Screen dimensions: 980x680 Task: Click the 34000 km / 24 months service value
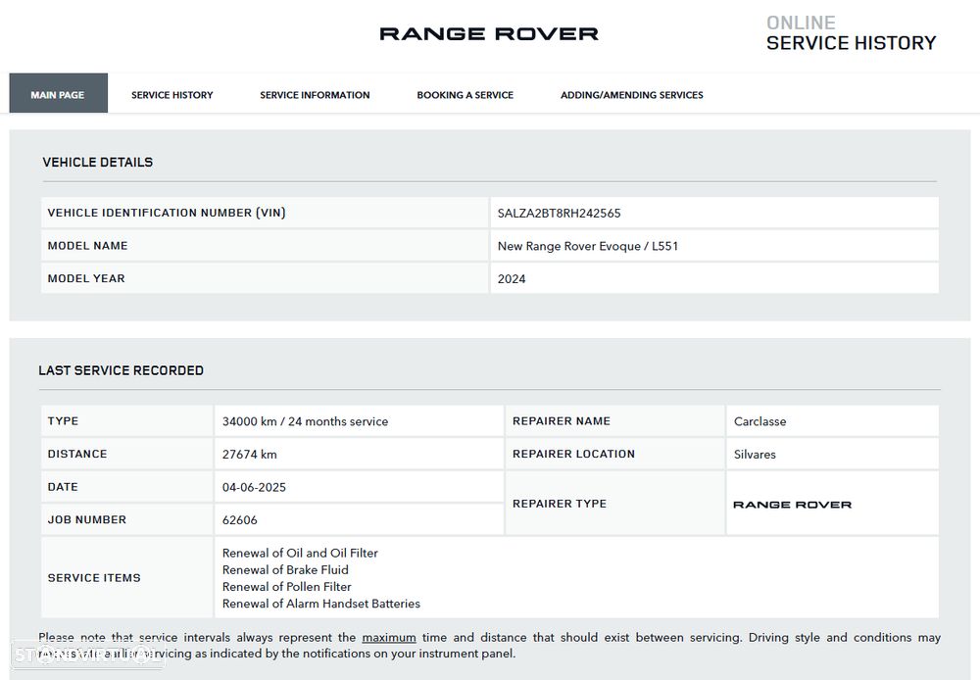(305, 422)
